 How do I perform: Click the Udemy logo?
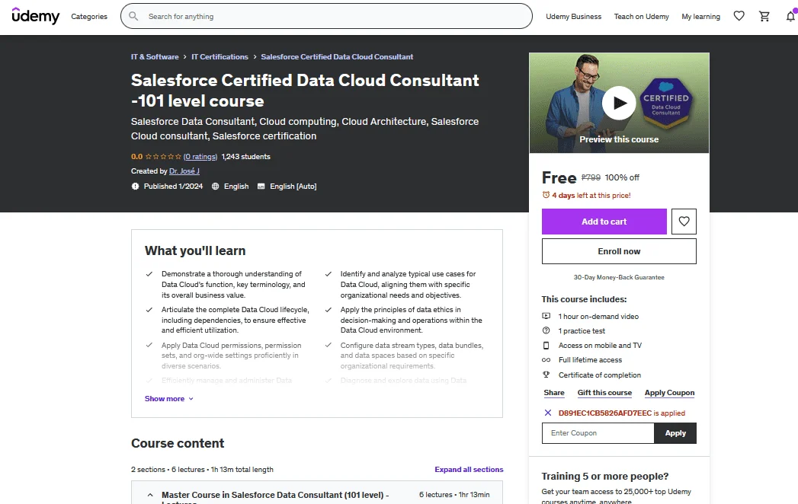(x=36, y=16)
